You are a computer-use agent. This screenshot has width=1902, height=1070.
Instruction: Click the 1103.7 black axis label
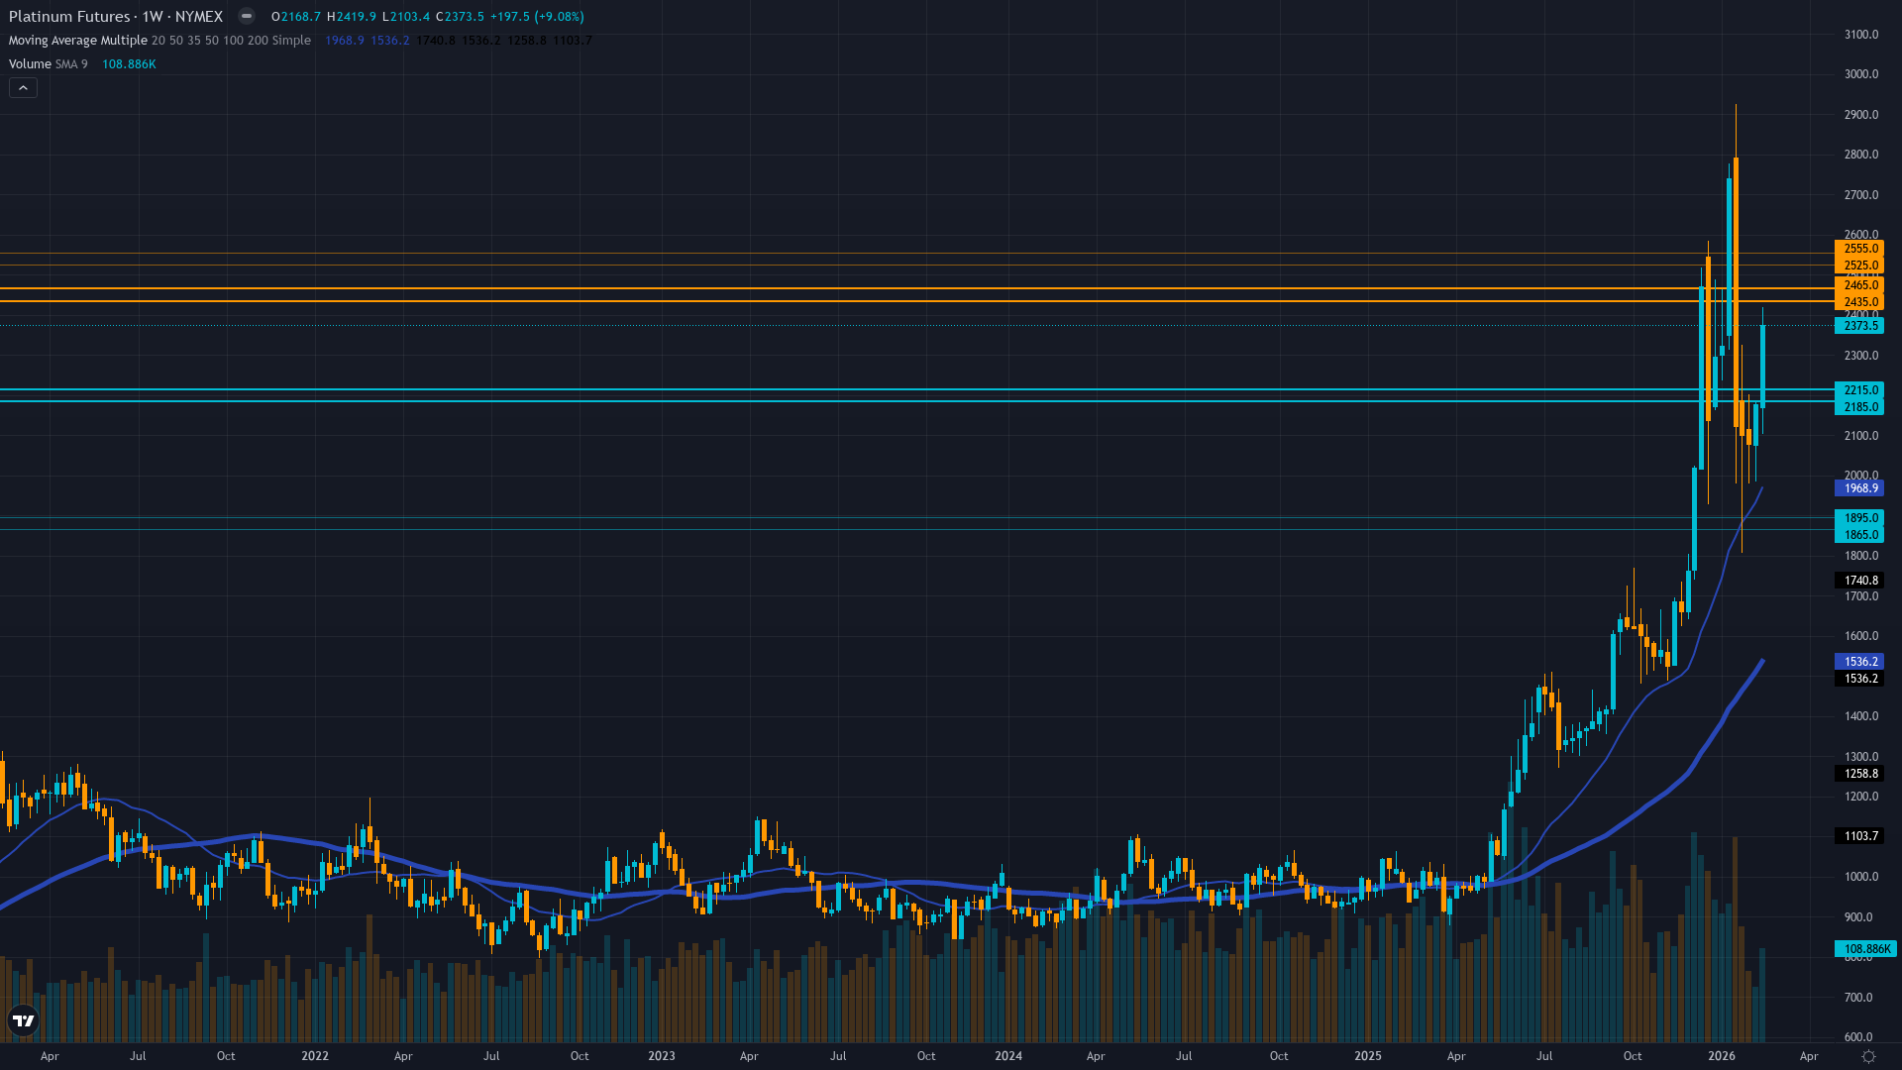pyautogui.click(x=1859, y=836)
